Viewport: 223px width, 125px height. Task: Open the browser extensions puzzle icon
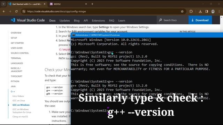click(x=191, y=11)
